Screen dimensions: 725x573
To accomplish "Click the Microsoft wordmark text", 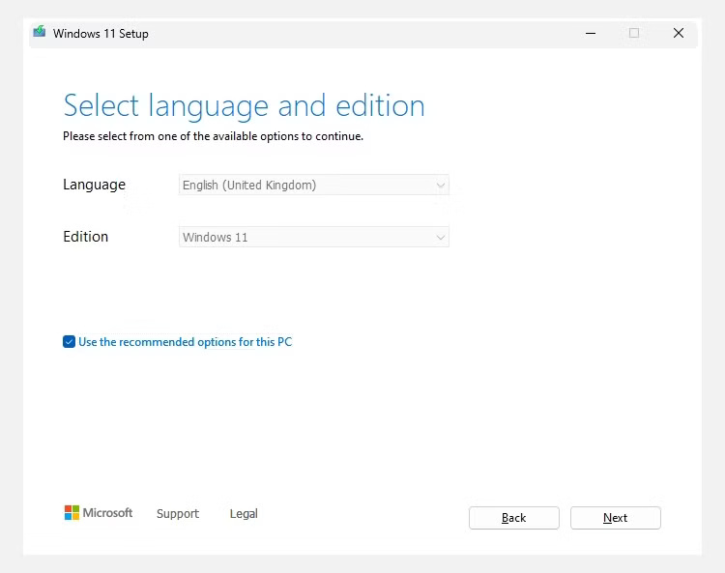I will (107, 513).
